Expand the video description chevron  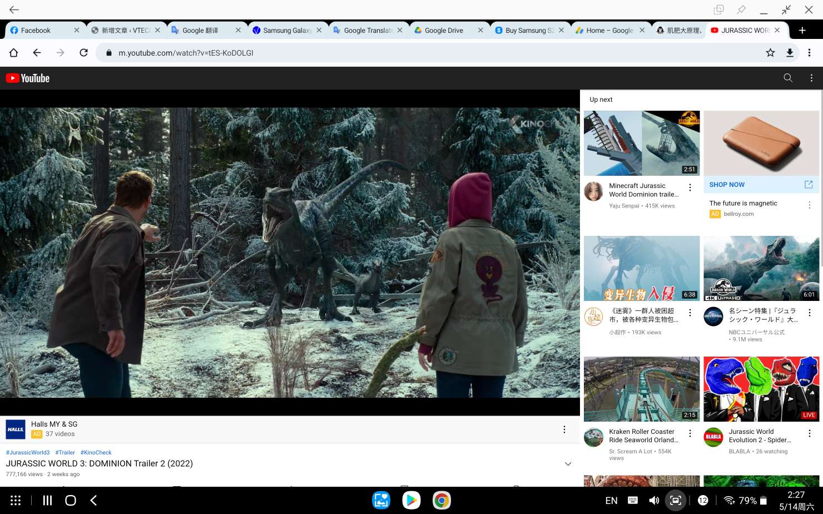tap(568, 464)
